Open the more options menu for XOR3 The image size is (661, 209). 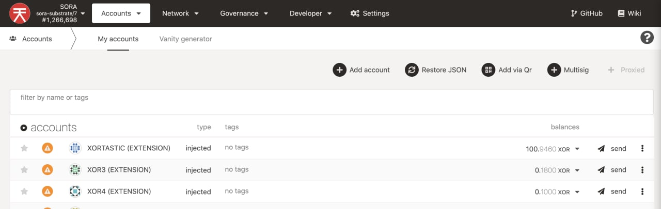point(642,170)
